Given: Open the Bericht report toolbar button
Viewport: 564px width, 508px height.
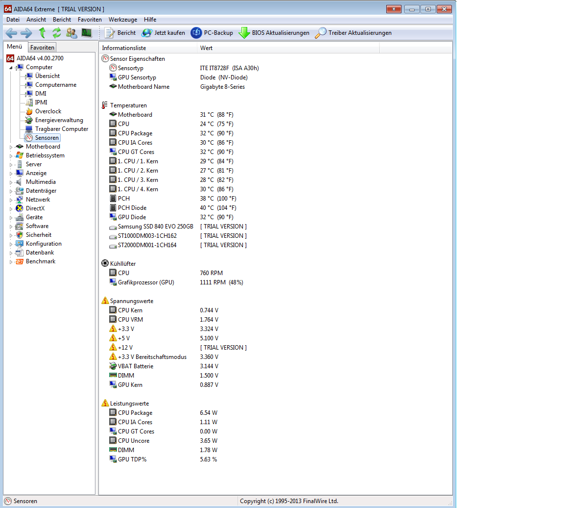Looking at the screenshot, I should coord(120,33).
